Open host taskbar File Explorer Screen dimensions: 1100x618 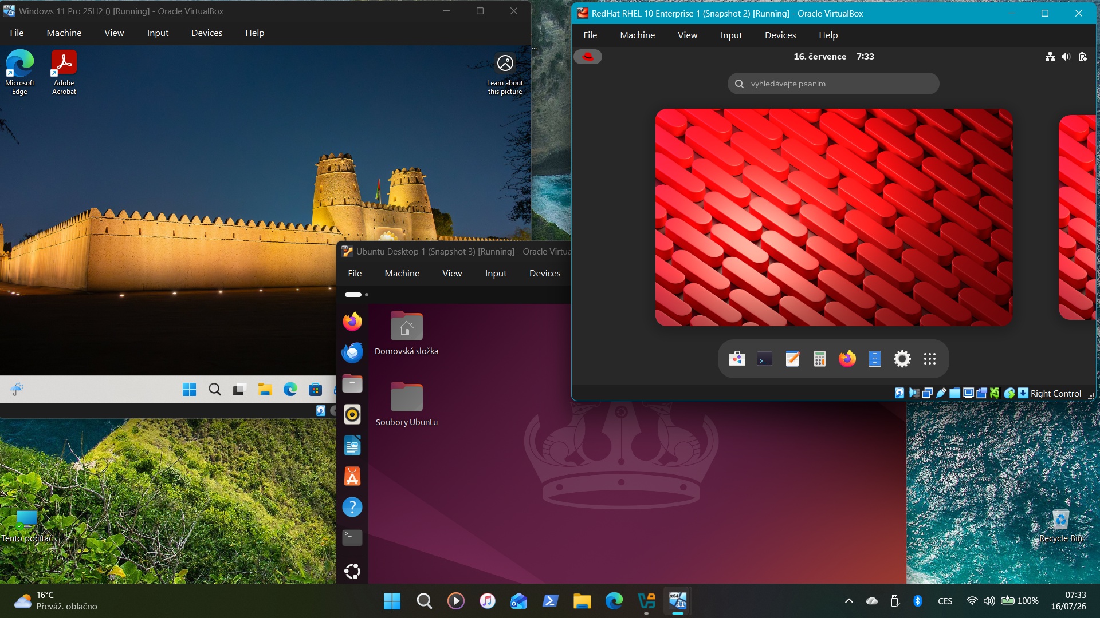point(582,601)
